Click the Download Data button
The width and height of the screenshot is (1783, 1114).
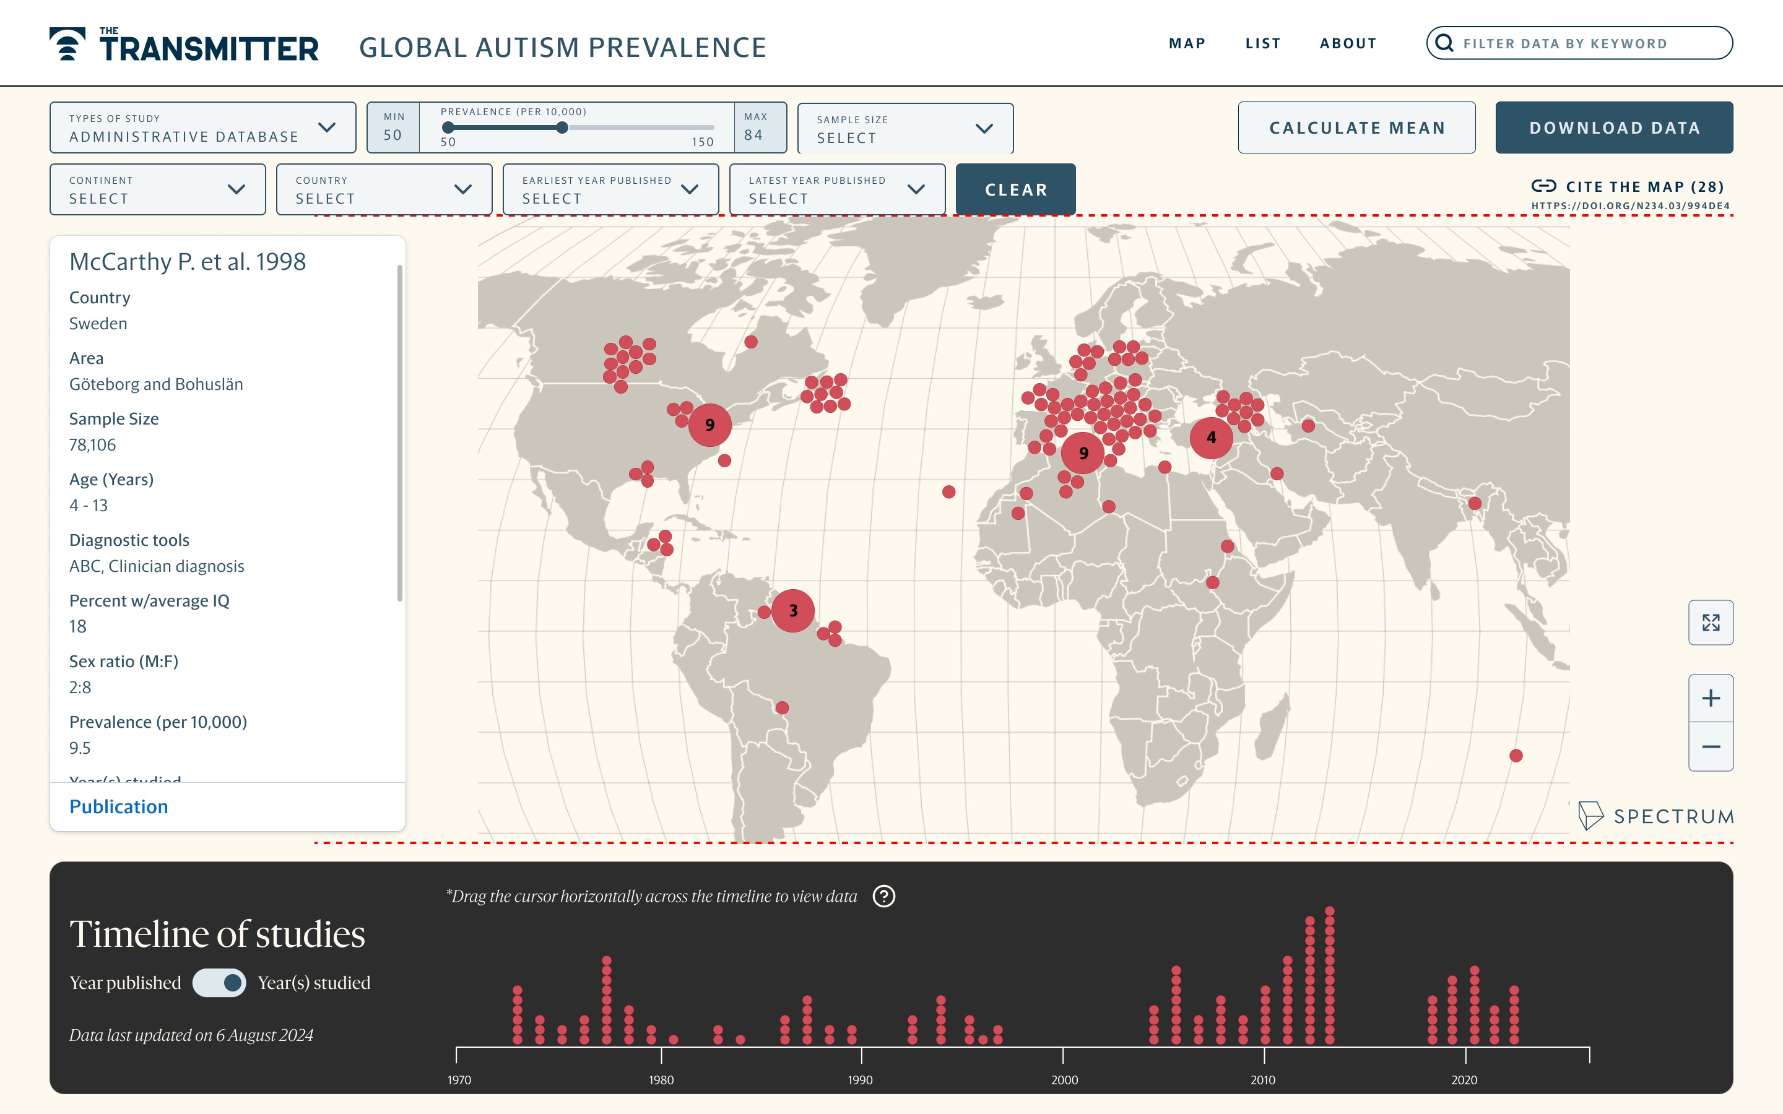pos(1613,127)
